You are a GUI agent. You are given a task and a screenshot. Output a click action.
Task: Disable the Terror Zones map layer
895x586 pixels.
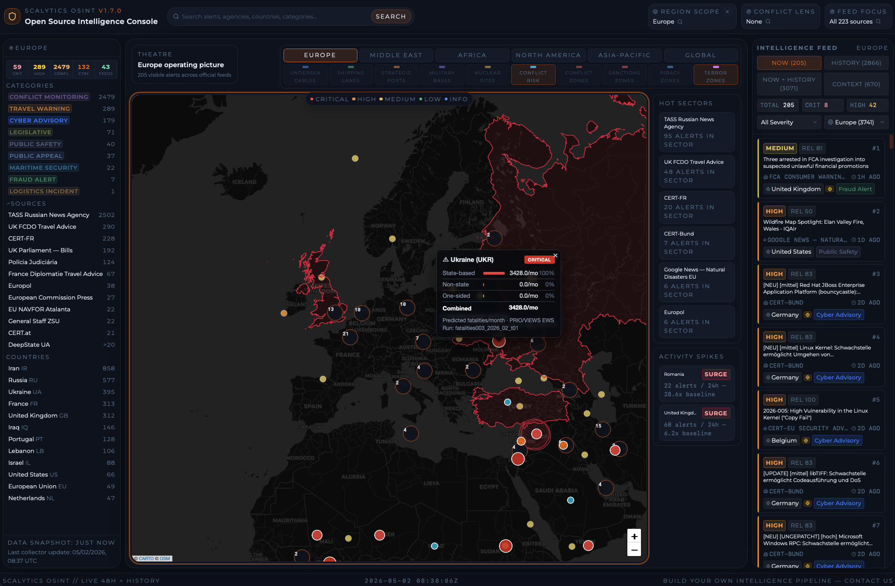(x=715, y=74)
